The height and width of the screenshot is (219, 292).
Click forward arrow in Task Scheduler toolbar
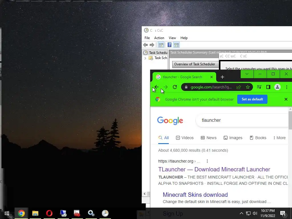tap(152, 45)
